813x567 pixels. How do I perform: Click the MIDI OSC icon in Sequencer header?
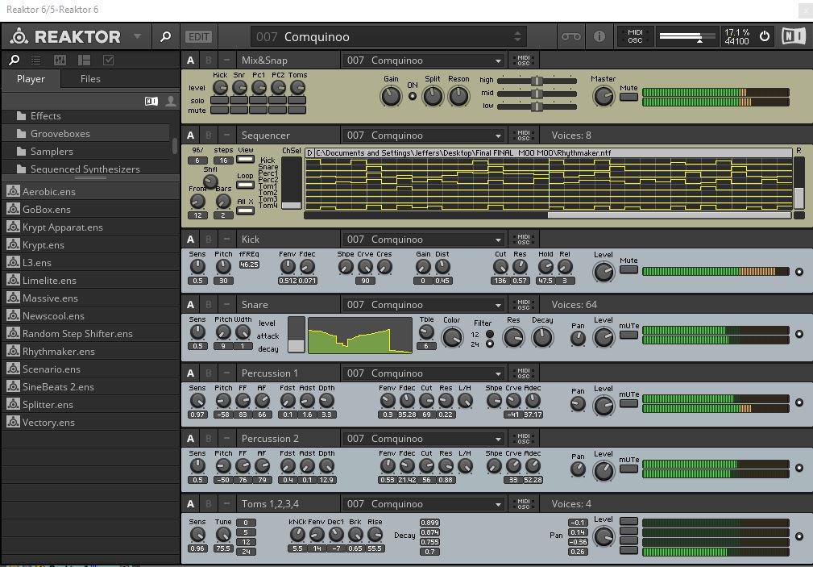[x=524, y=135]
